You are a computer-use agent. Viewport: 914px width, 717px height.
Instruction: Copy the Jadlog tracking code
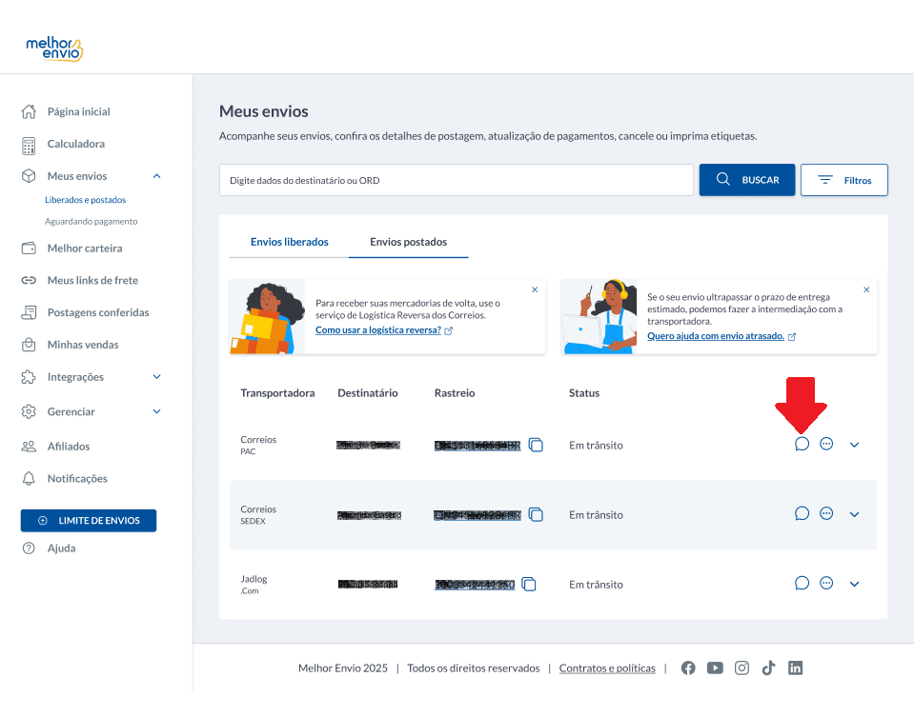(x=529, y=585)
